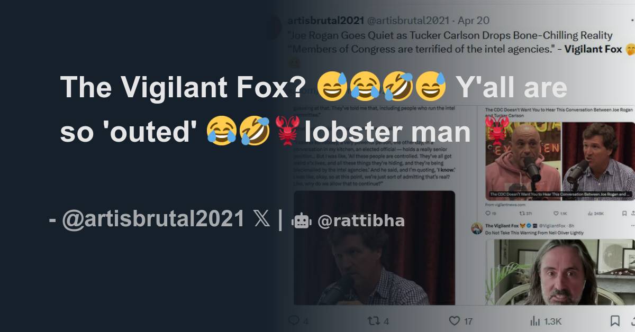Click The Vigilant Fox profile avatar

(476, 229)
